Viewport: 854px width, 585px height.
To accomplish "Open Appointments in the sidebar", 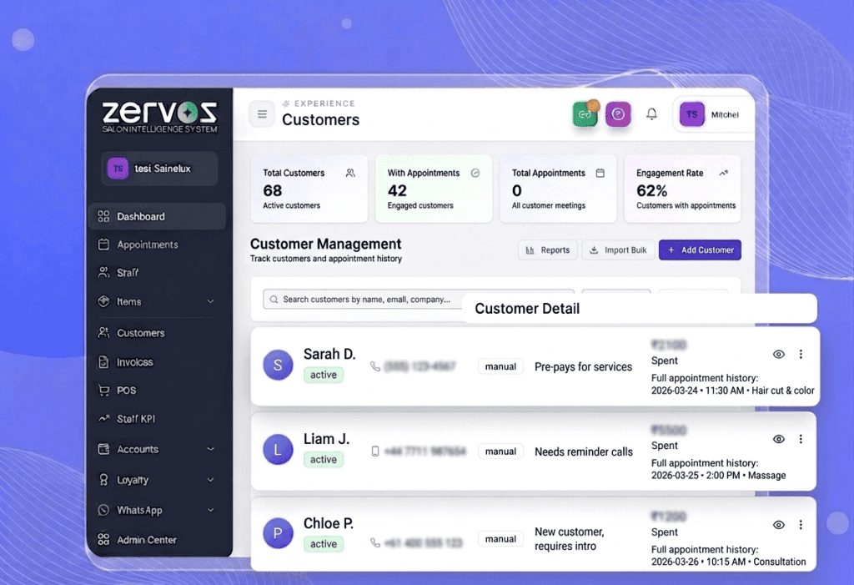I will click(x=147, y=245).
